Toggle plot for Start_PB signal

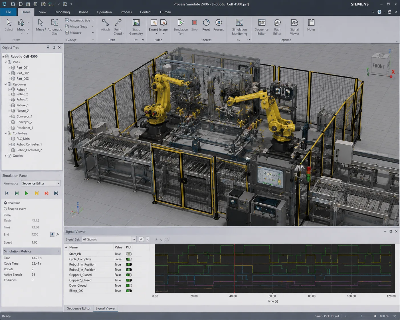[x=129, y=254]
